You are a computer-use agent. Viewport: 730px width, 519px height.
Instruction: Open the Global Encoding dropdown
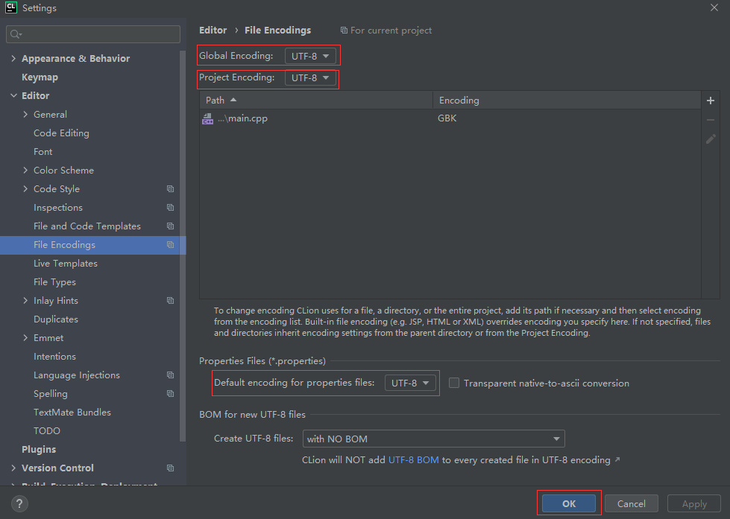[x=310, y=56]
